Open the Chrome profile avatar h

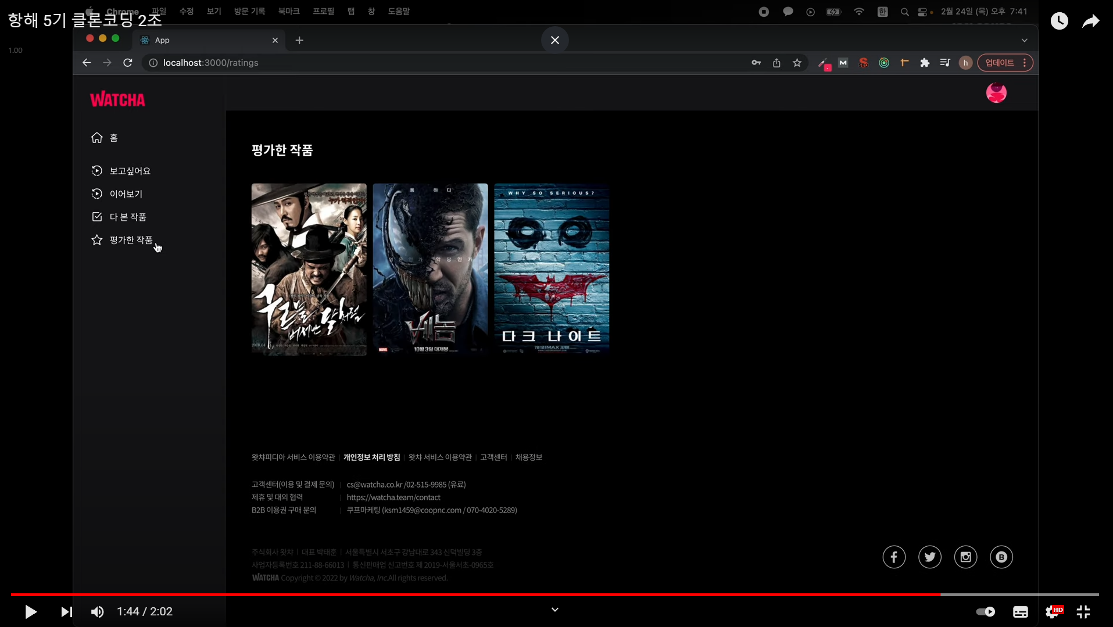click(965, 63)
